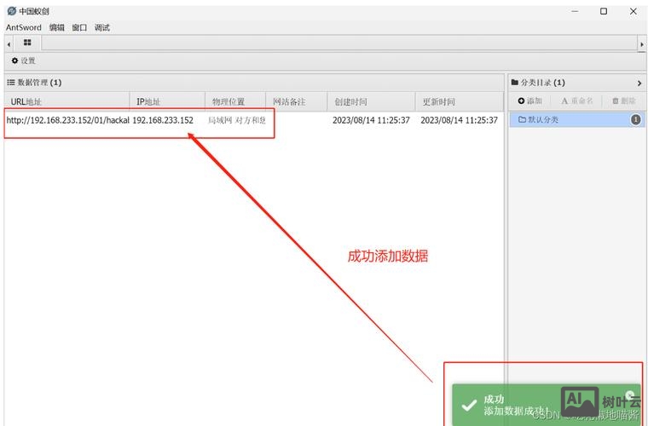Click the success notification checkmark icon
648x426 pixels.
[x=469, y=405]
